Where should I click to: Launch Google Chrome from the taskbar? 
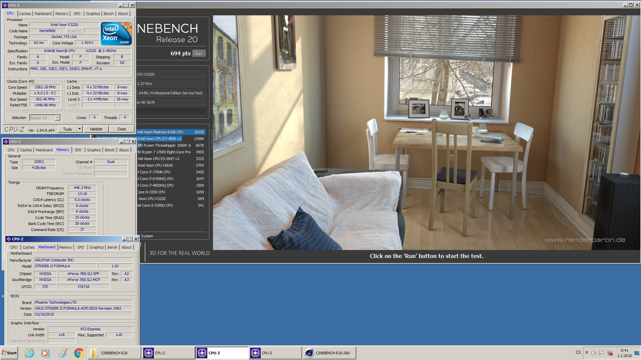point(79,353)
